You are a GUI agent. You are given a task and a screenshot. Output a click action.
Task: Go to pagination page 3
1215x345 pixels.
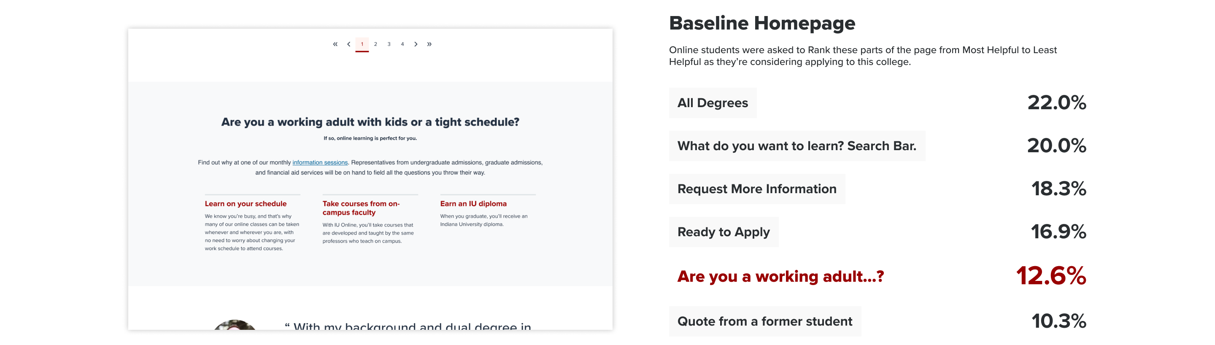pos(389,44)
